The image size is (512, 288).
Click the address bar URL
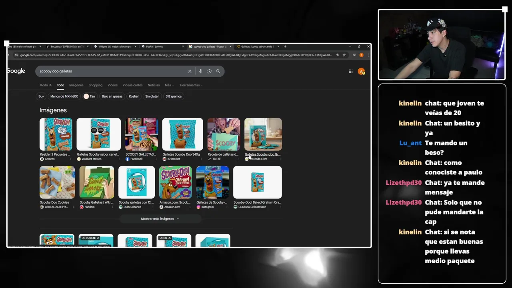[x=176, y=55]
